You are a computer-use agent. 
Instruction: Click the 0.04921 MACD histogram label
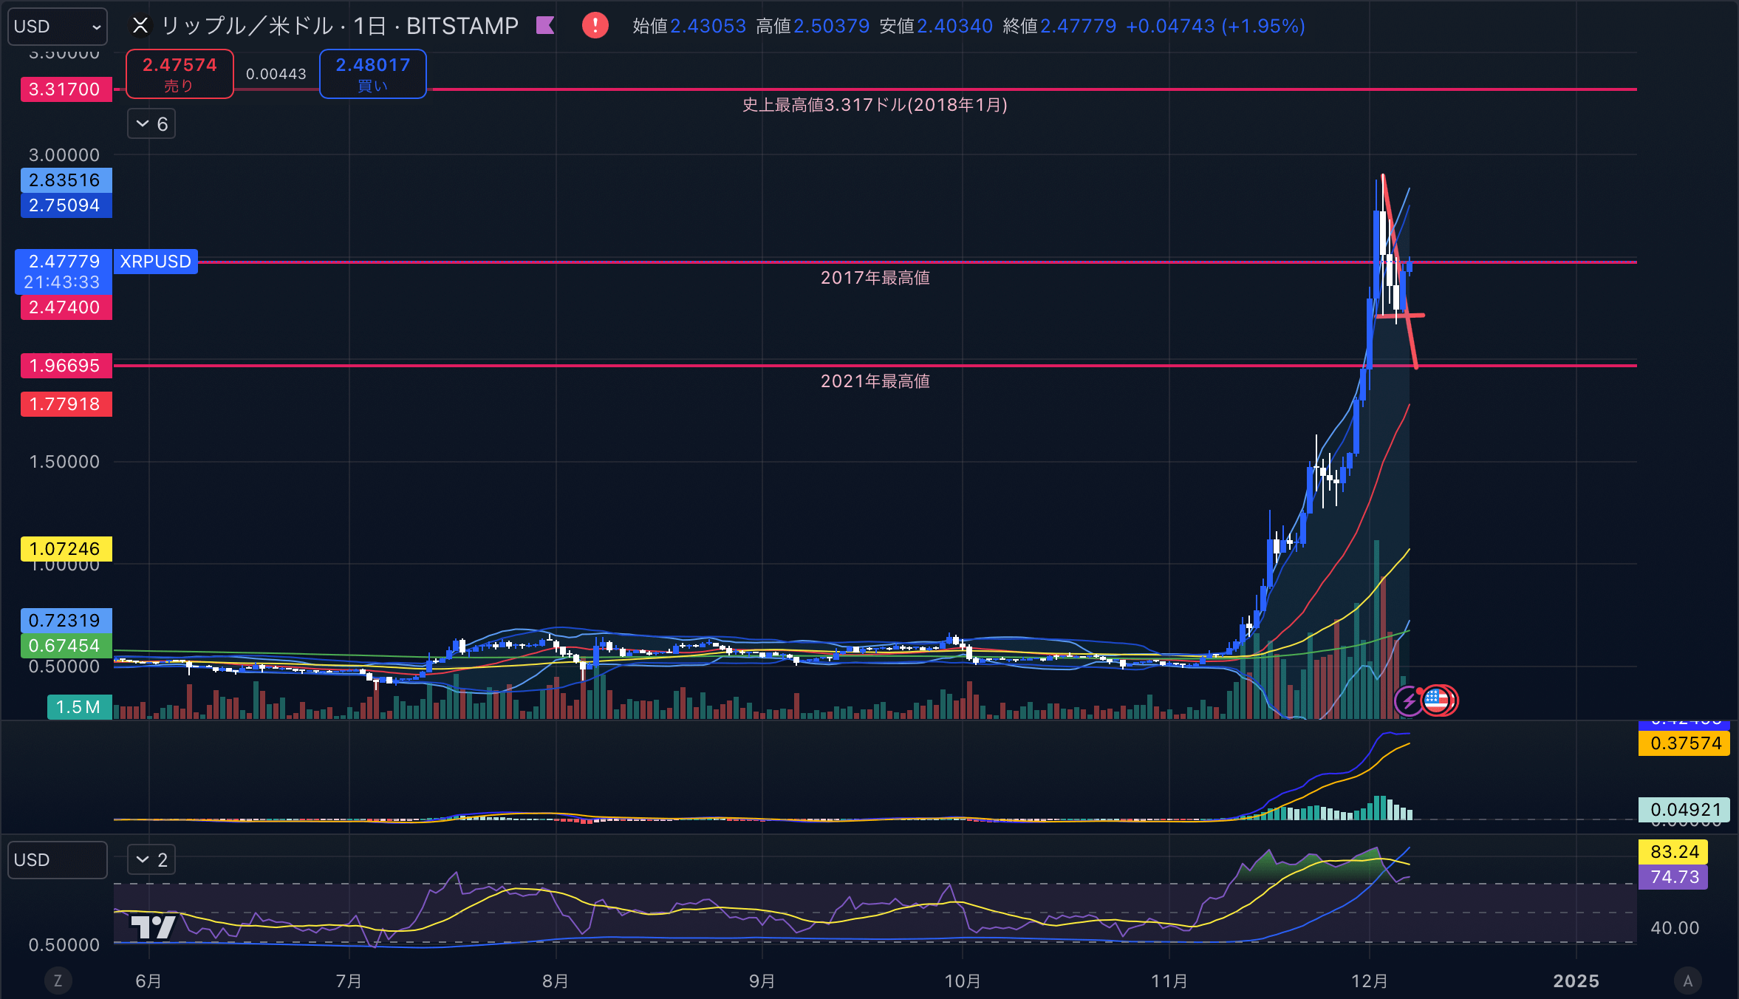coord(1684,810)
